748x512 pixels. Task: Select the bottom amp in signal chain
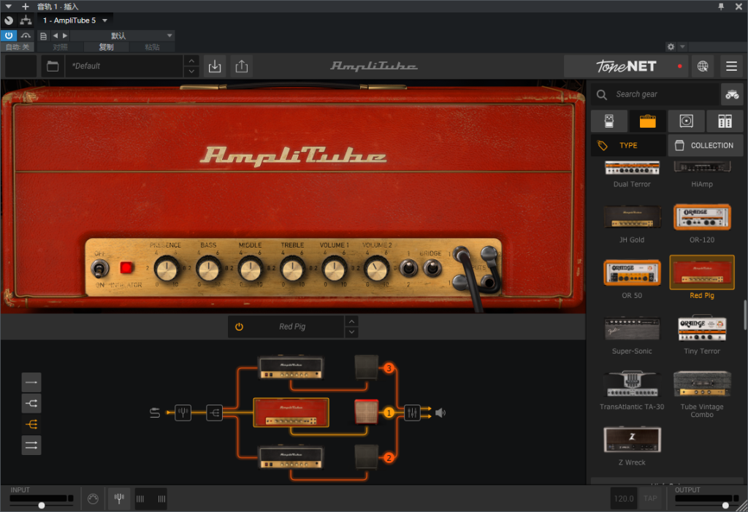[x=291, y=457]
